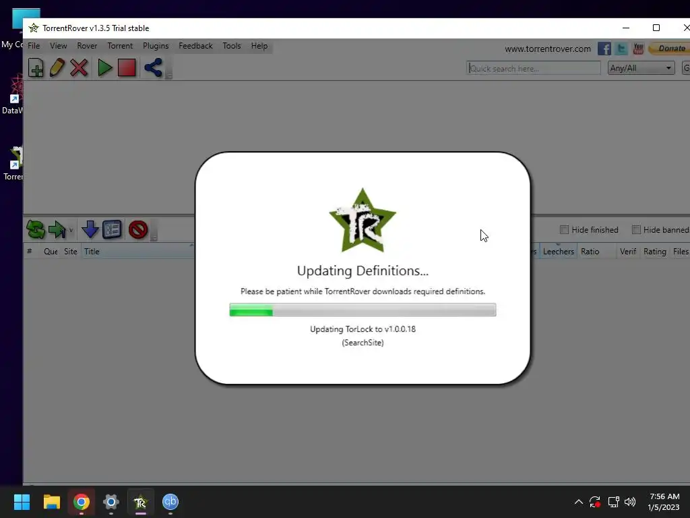Click the blue share icon
Viewport: 690px width, 518px height.
[153, 68]
